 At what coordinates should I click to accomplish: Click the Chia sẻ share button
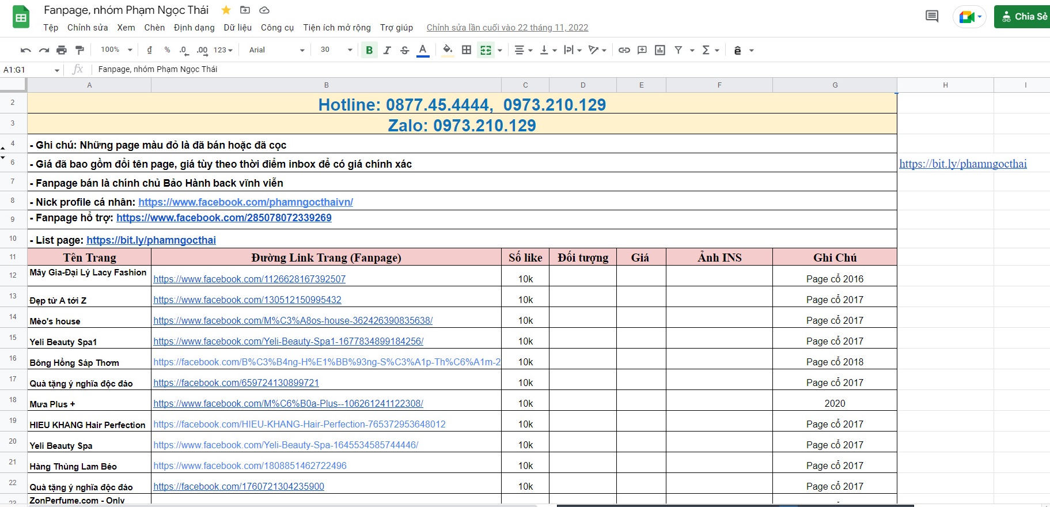[1024, 17]
